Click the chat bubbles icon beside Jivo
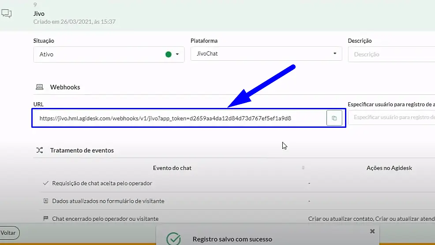The image size is (435, 245). (6, 13)
